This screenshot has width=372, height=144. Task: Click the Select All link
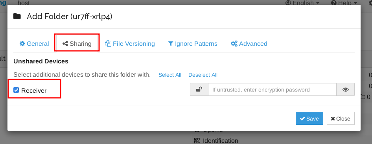click(x=170, y=75)
